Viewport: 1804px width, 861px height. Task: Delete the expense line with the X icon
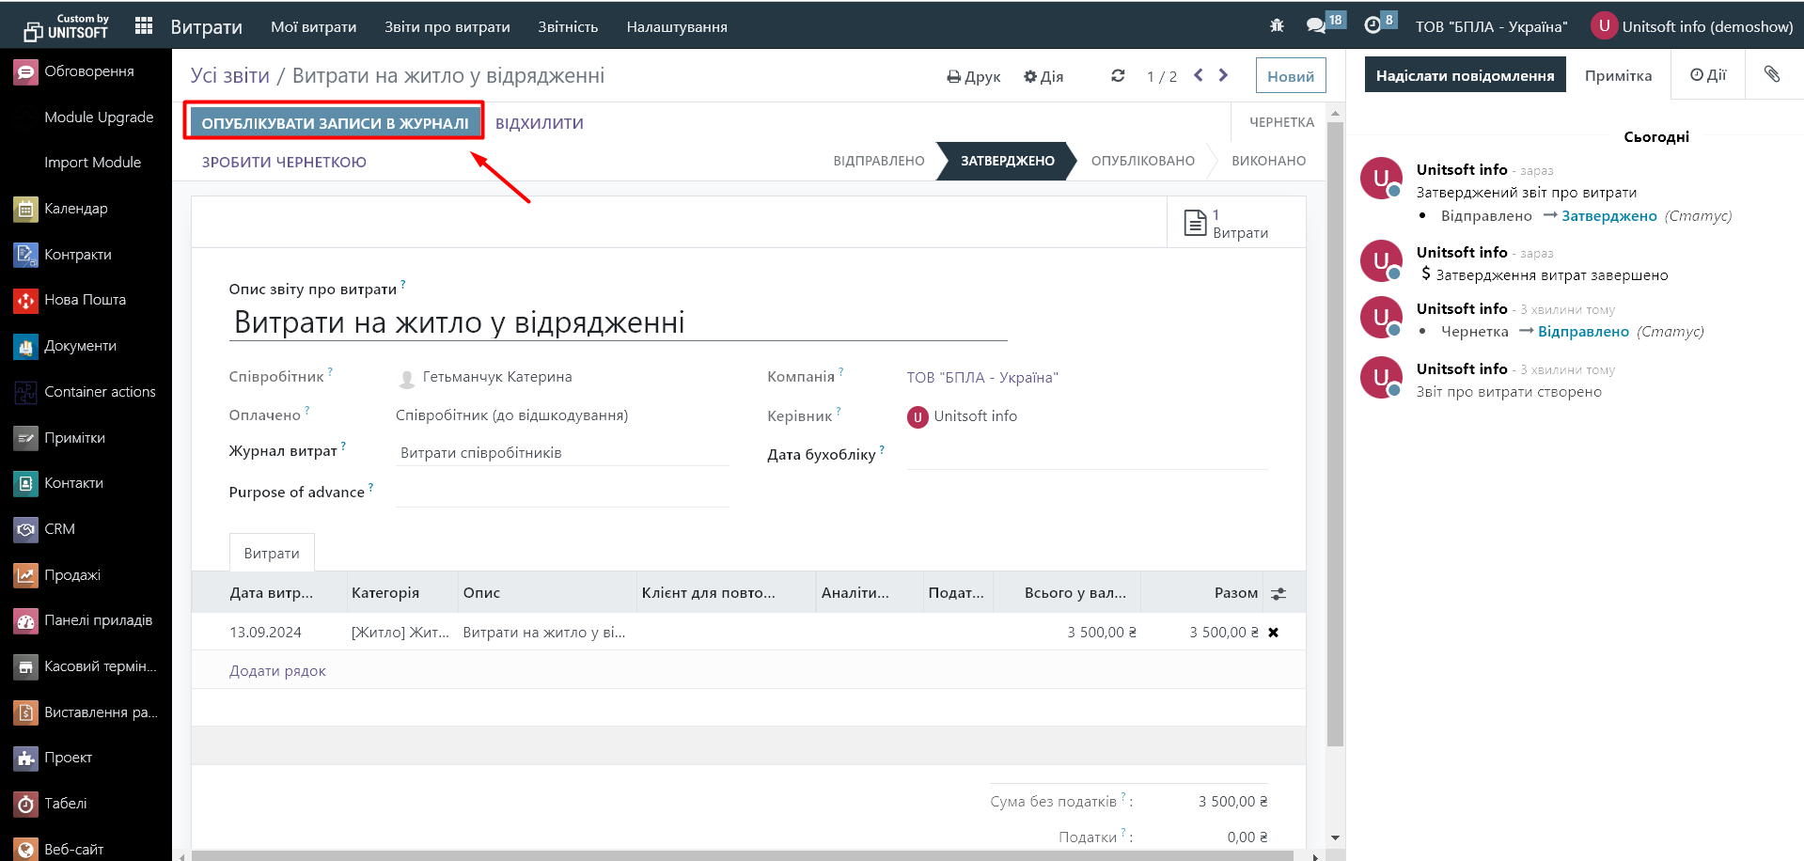click(1274, 633)
